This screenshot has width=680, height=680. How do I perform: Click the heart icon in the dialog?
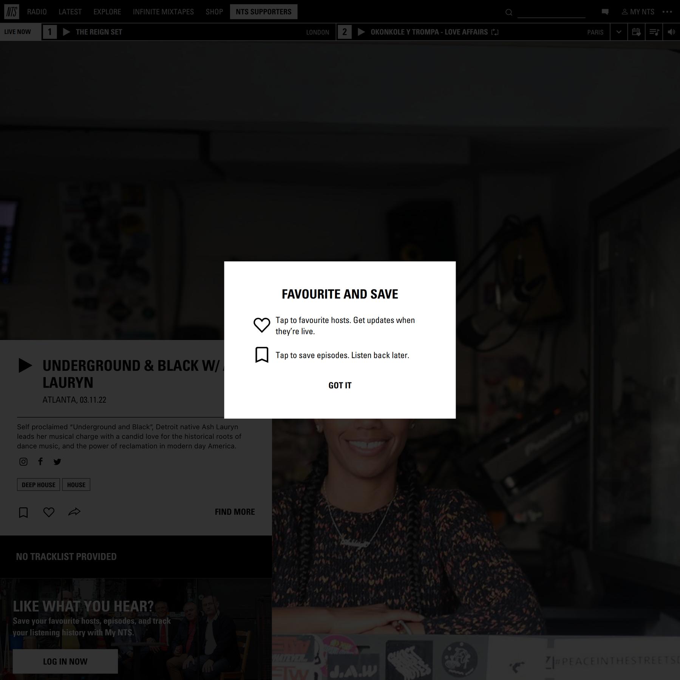262,325
